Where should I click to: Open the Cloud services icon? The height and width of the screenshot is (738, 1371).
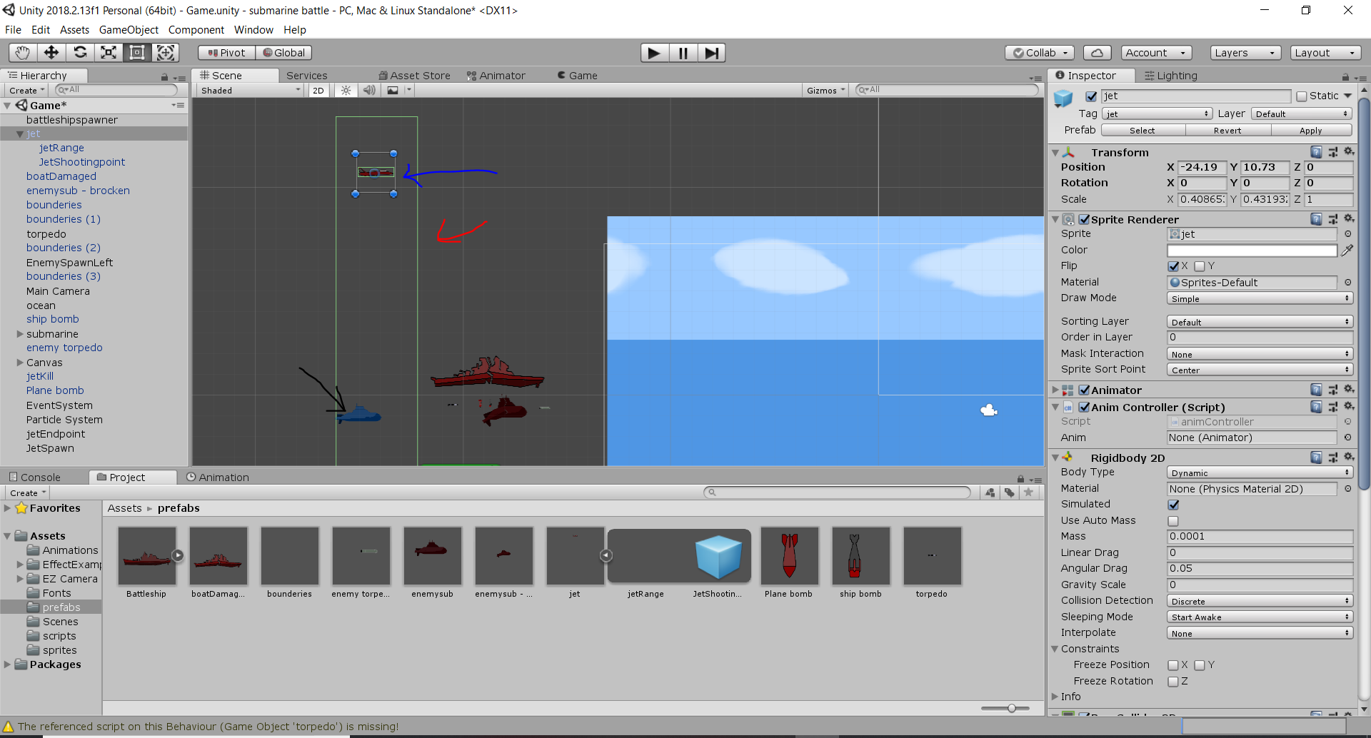[x=1098, y=53]
